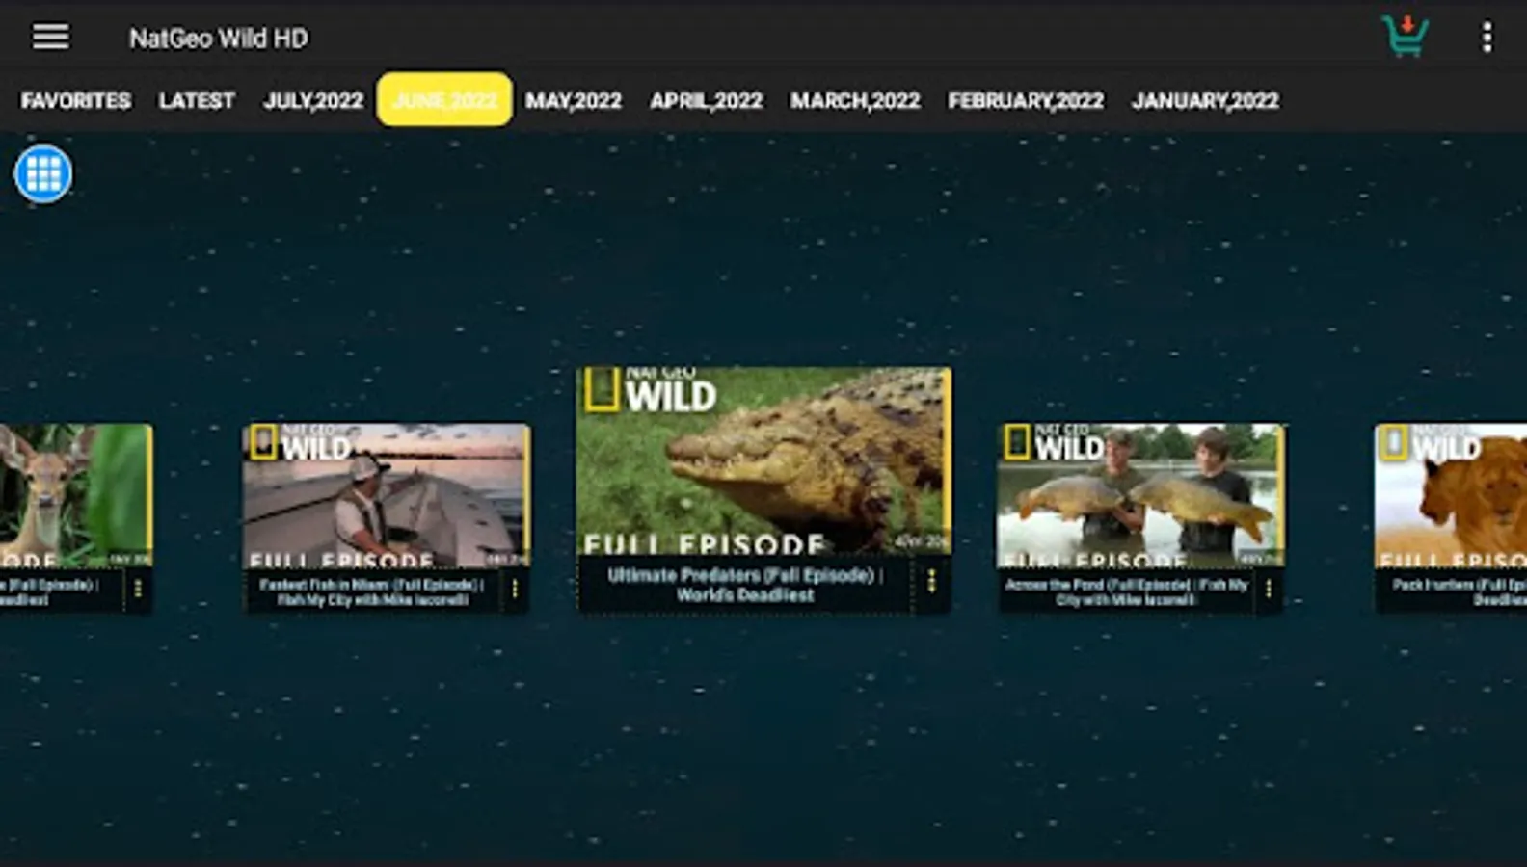Open the hamburger navigation menu
The height and width of the screenshot is (867, 1527).
click(x=50, y=38)
